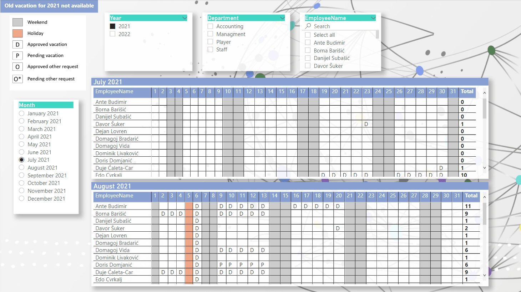Click Doris Domjanić row name in August table

click(113, 265)
